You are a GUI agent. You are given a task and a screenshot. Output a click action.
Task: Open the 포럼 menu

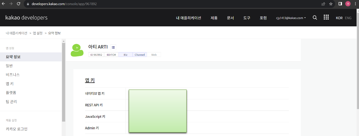(x=263, y=18)
